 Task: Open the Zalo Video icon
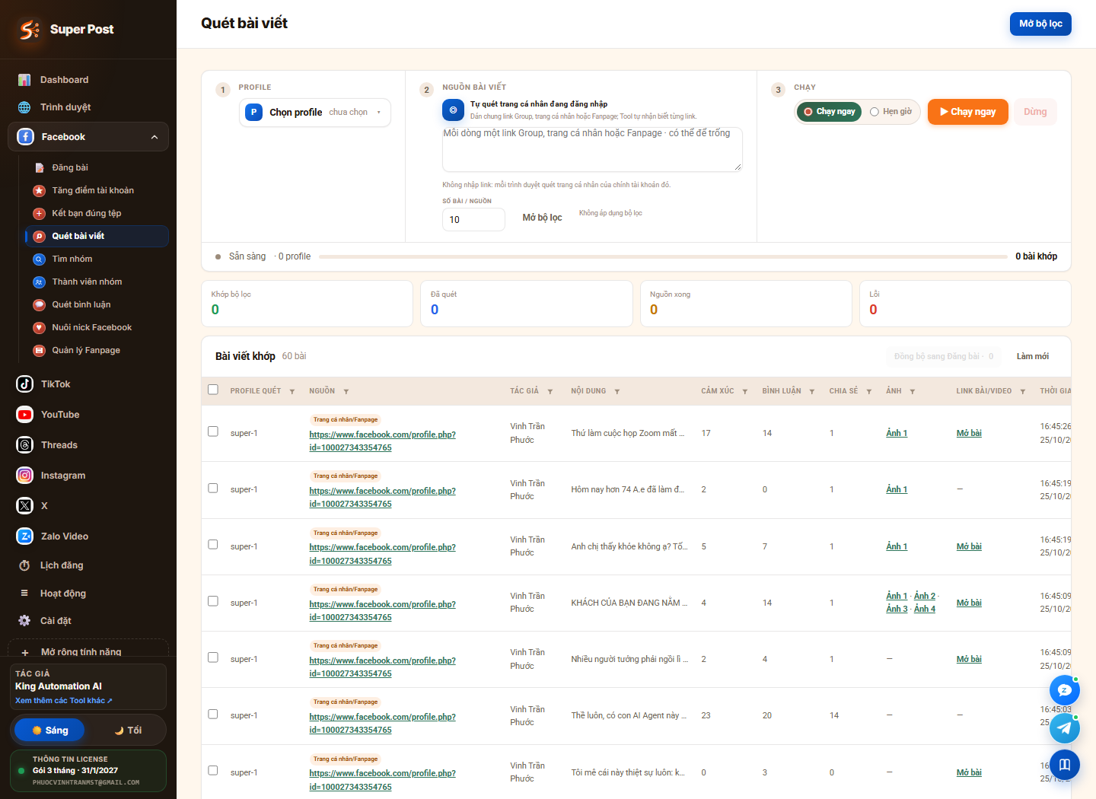tap(25, 536)
